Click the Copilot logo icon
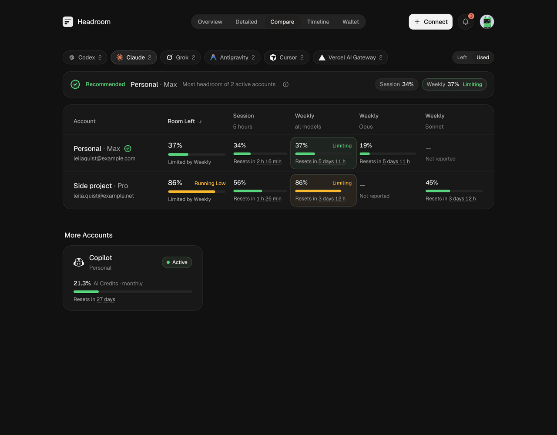This screenshot has width=557, height=435. pyautogui.click(x=79, y=262)
